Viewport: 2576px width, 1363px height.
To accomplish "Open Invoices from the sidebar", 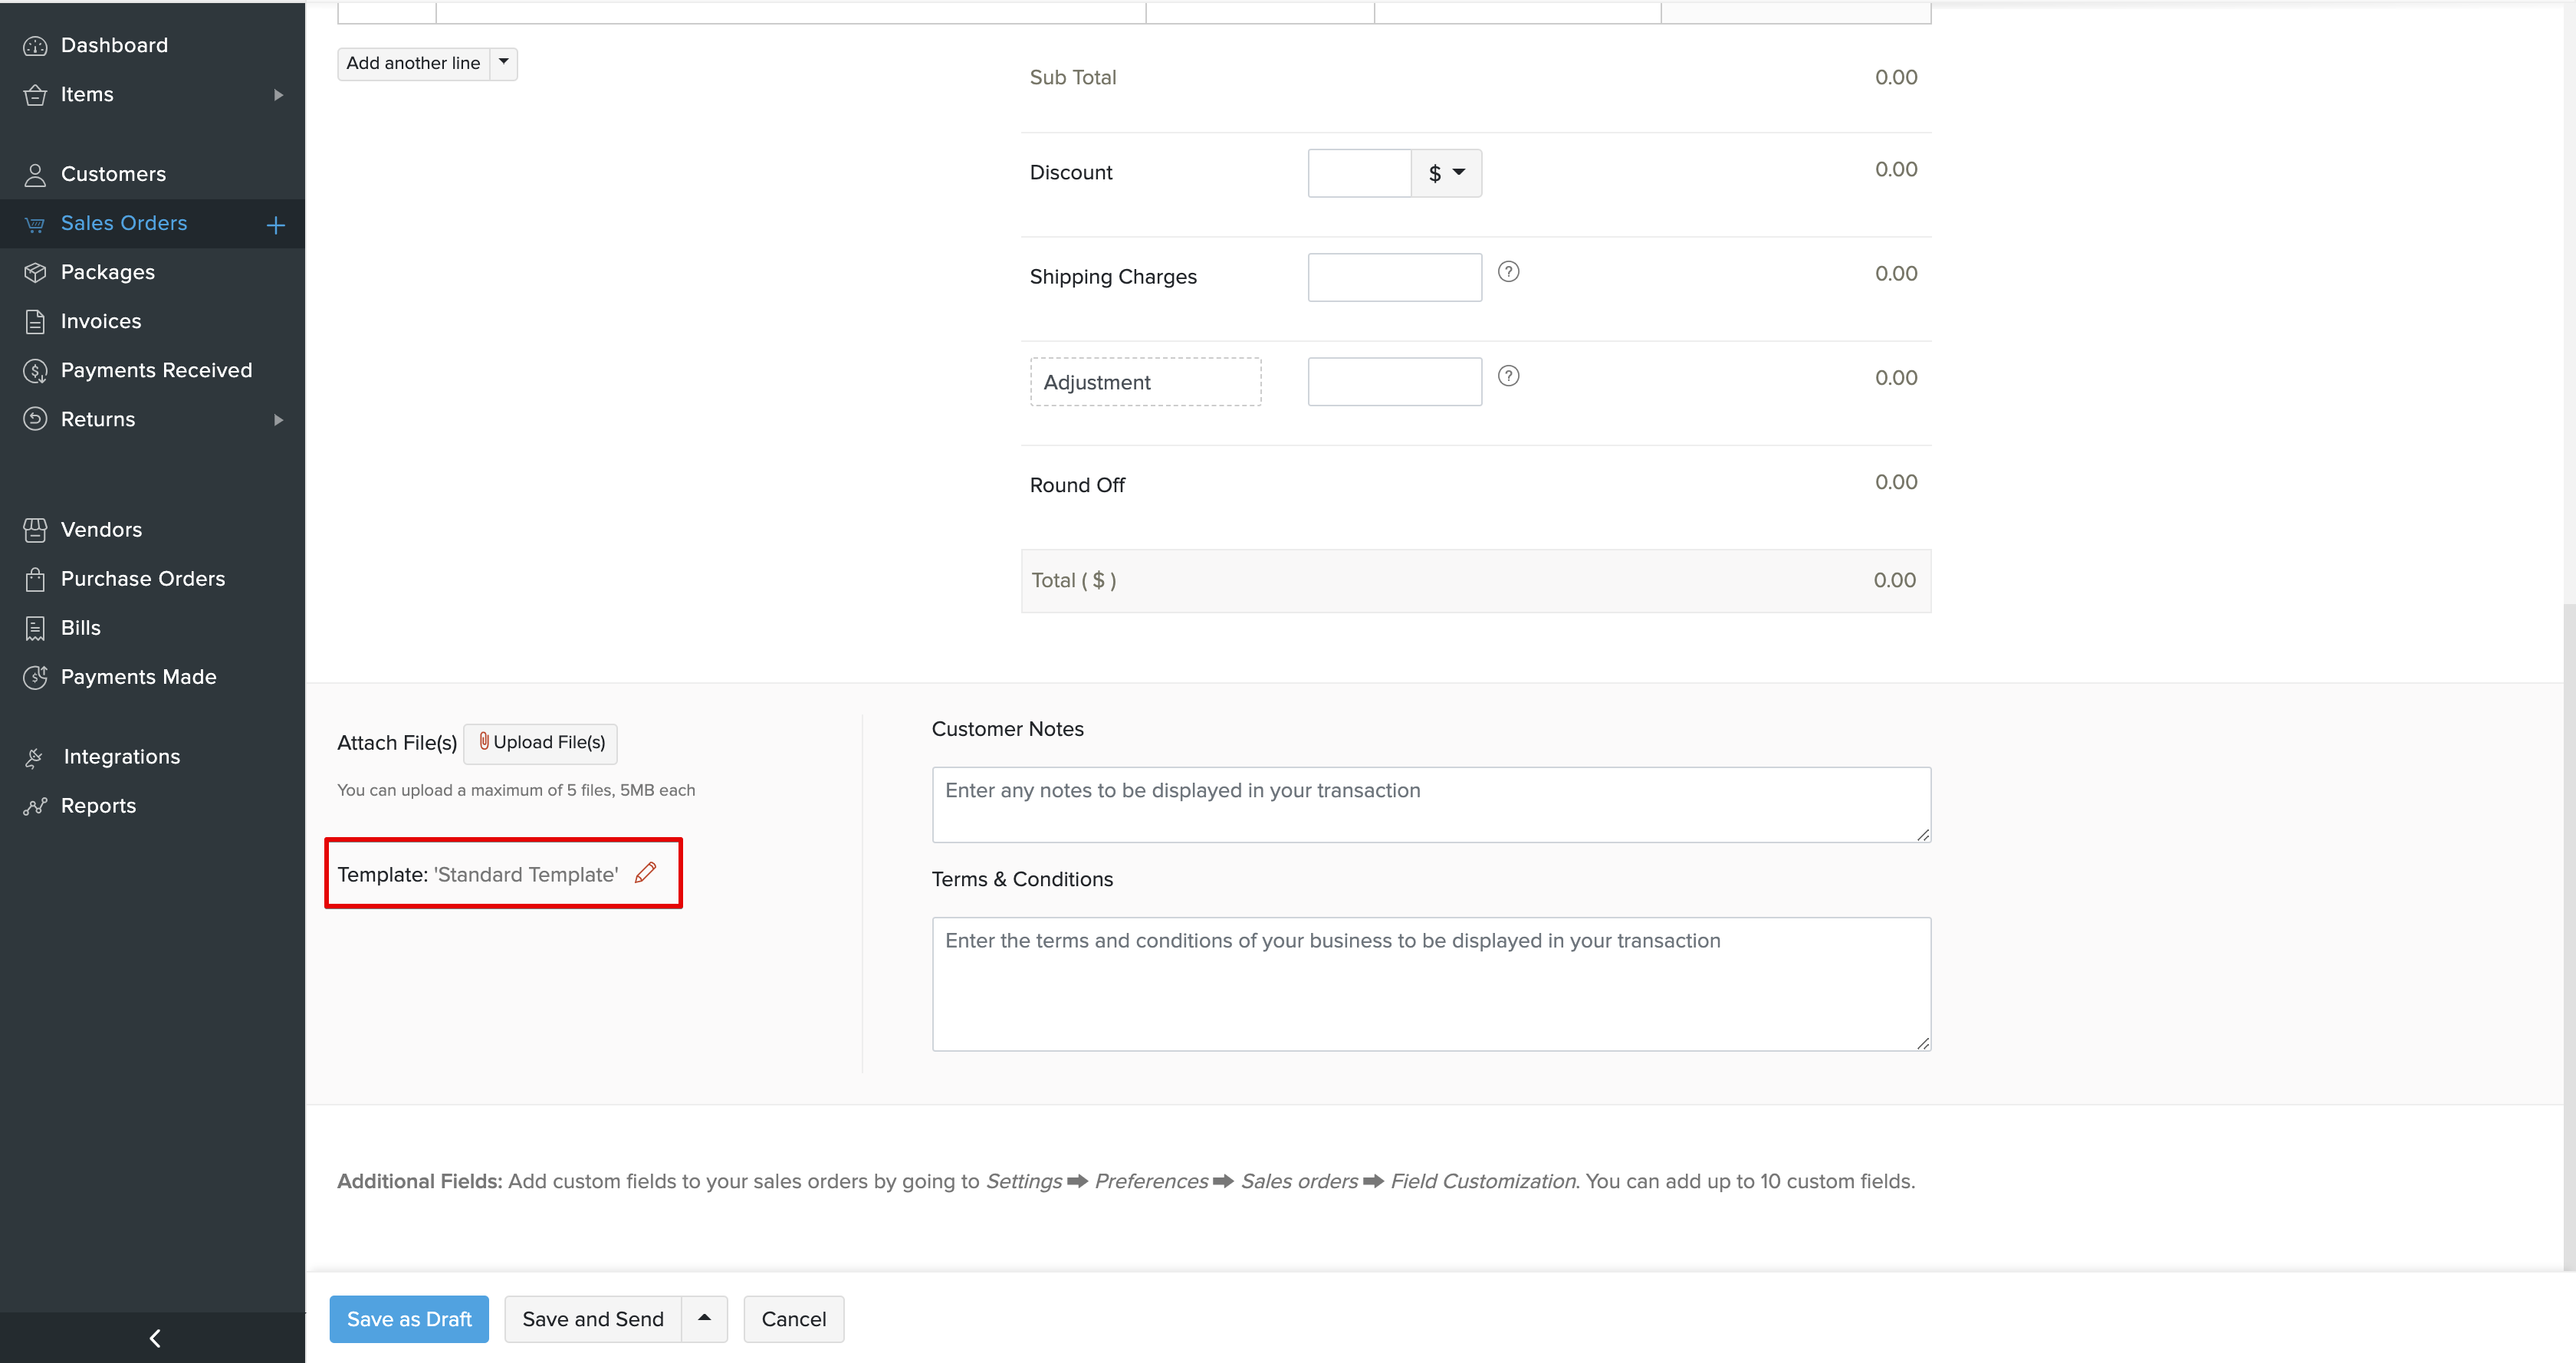I will [x=100, y=321].
